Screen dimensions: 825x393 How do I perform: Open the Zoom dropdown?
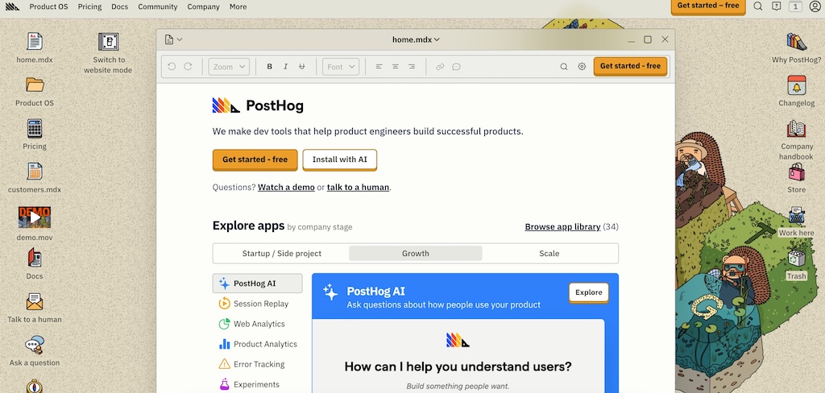[229, 67]
